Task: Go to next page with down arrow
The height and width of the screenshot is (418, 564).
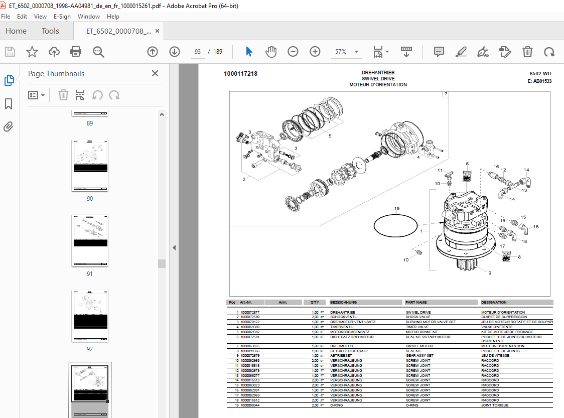Action: click(174, 51)
